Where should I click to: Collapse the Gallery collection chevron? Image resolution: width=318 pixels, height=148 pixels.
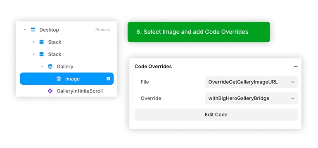tap(42, 67)
